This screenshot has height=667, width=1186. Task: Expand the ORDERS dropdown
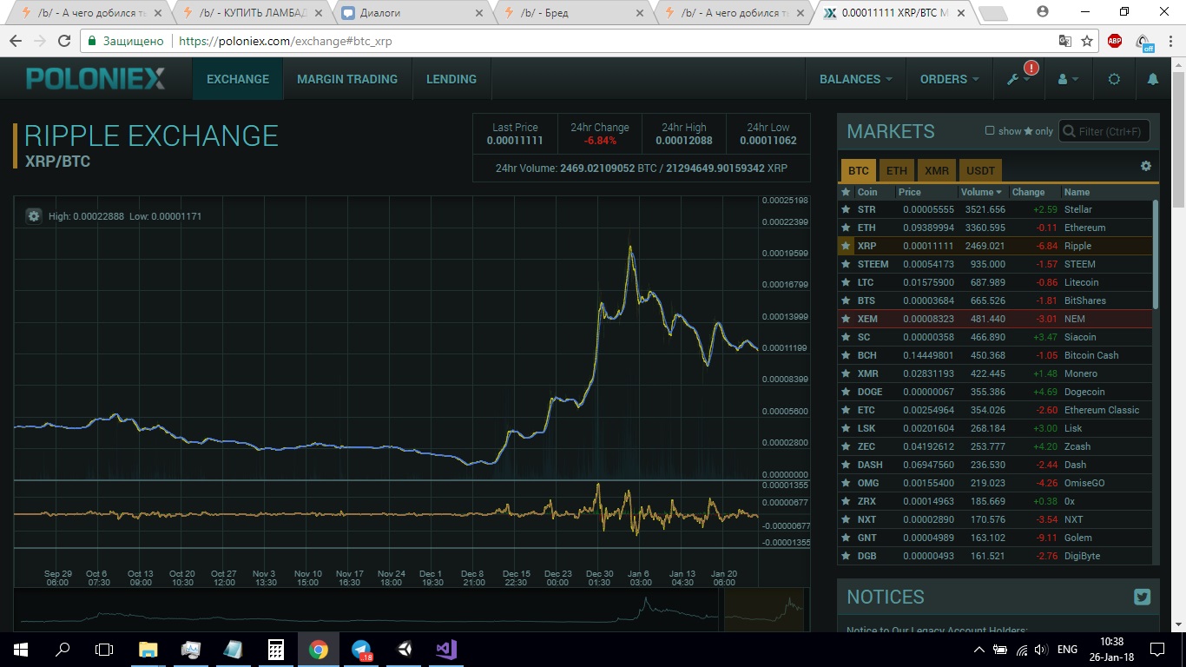tap(949, 79)
